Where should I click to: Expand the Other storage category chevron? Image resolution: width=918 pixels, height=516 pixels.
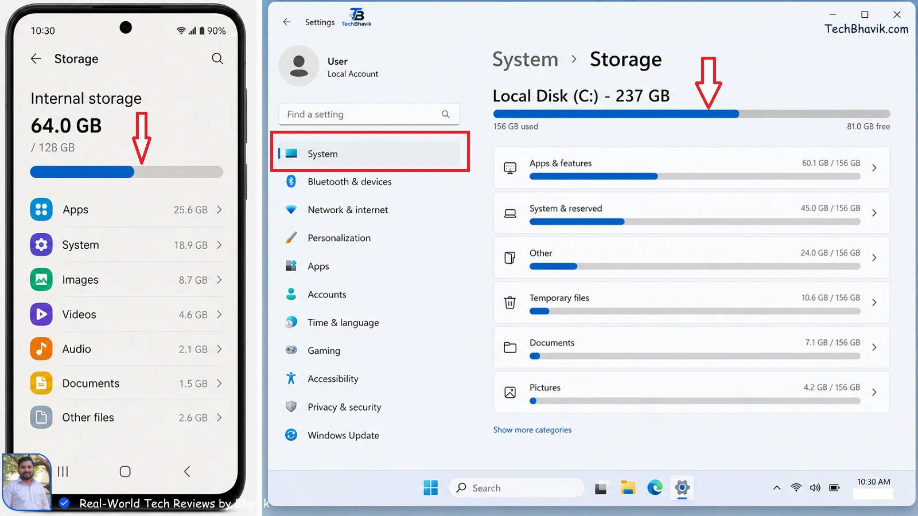[x=874, y=258]
